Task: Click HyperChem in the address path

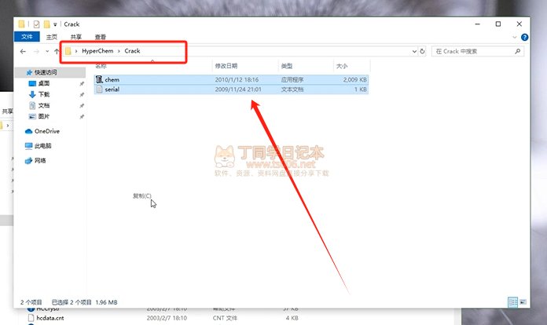Action: click(97, 51)
